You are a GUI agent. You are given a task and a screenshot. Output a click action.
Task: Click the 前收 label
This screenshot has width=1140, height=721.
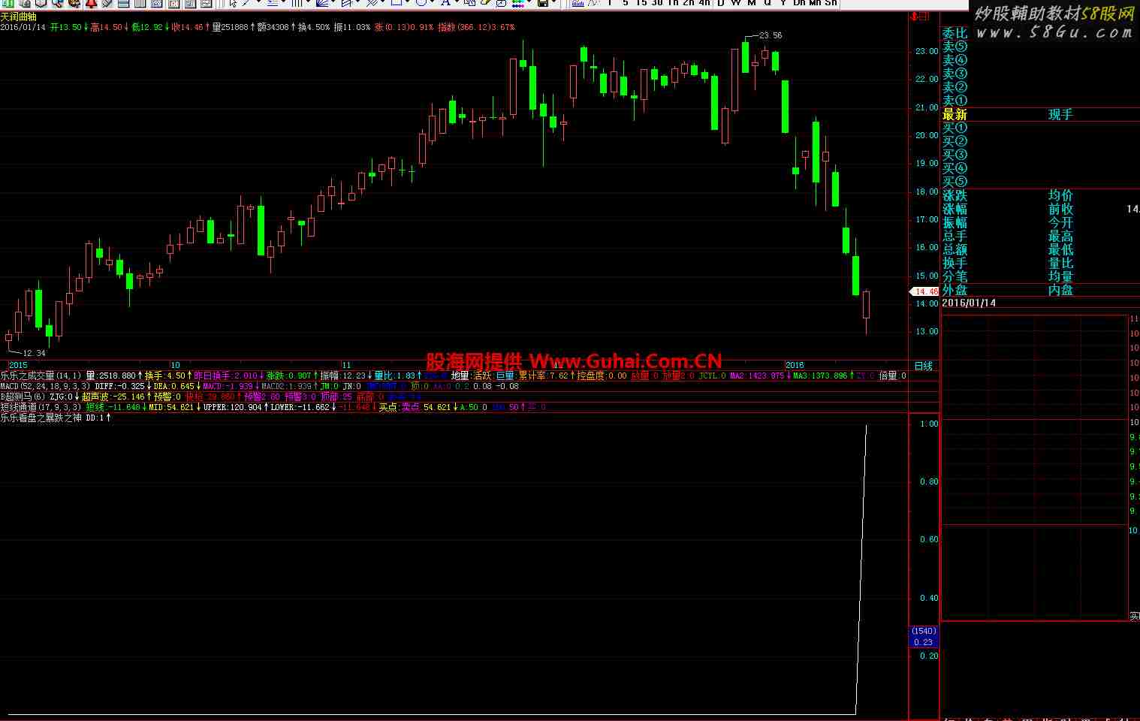(1061, 209)
